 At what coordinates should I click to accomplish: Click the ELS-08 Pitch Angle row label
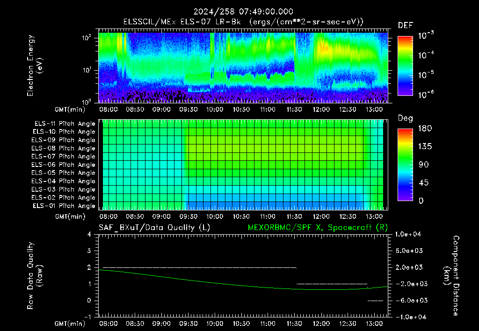64,148
